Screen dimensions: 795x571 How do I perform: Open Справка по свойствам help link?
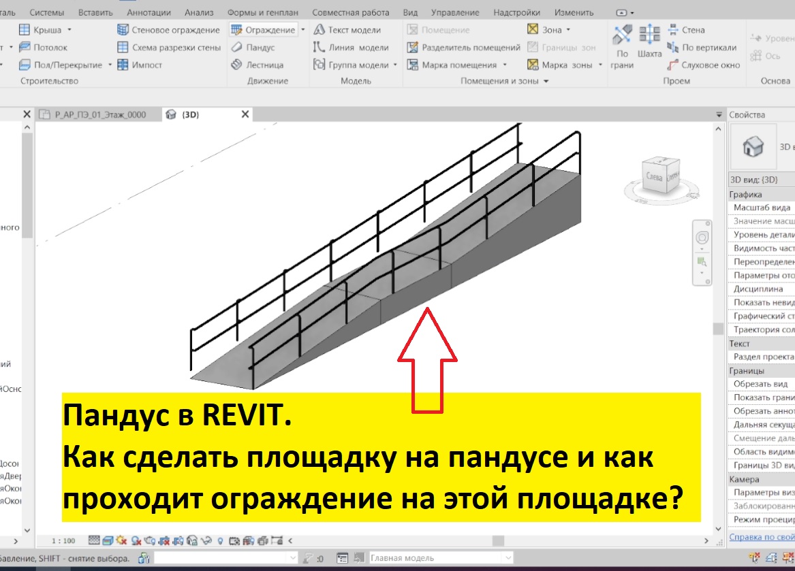[762, 537]
